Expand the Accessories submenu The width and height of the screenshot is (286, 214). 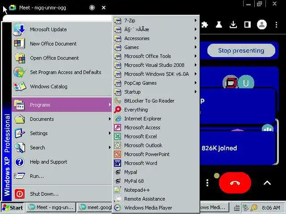(x=156, y=38)
